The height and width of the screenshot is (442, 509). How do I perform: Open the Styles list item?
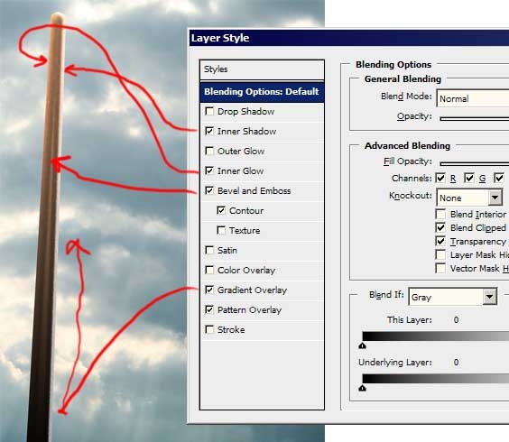262,69
